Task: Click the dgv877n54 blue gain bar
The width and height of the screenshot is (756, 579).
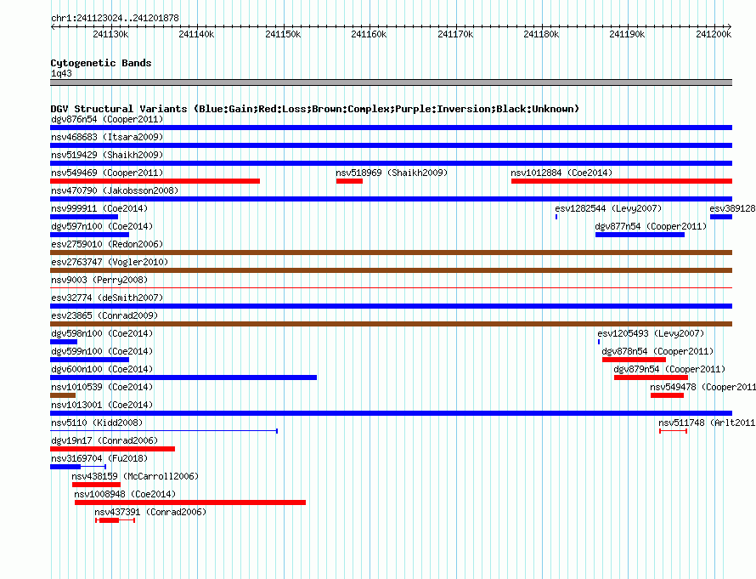Action: [x=640, y=235]
